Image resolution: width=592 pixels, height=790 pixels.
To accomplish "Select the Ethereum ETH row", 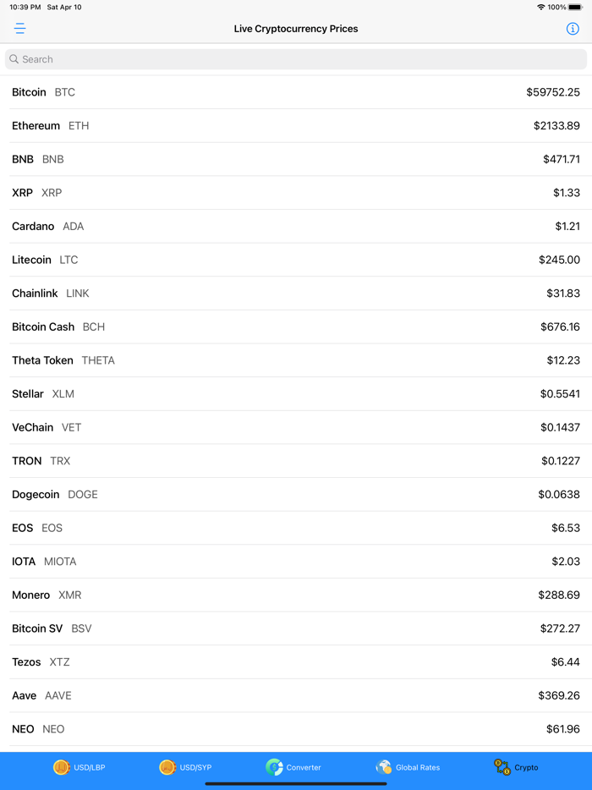I will [x=296, y=126].
